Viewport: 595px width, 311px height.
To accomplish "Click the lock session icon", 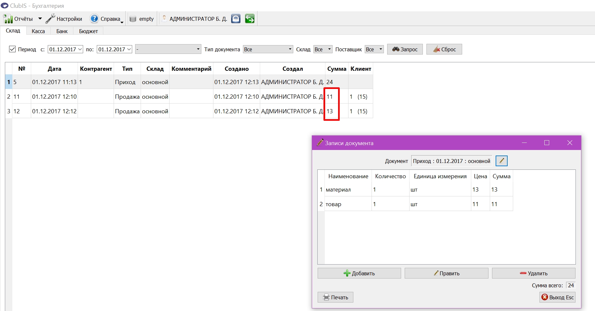I will [x=236, y=19].
